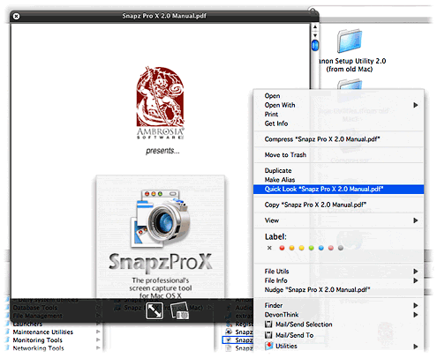Select the Regist file row in Finder column
This screenshot has width=437, height=358.
click(239, 324)
